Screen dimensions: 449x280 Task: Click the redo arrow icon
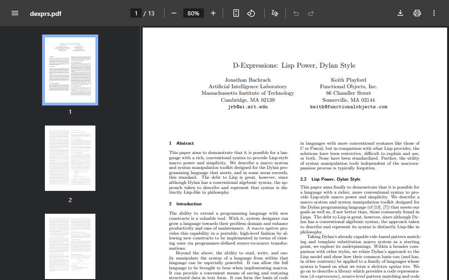click(x=311, y=14)
